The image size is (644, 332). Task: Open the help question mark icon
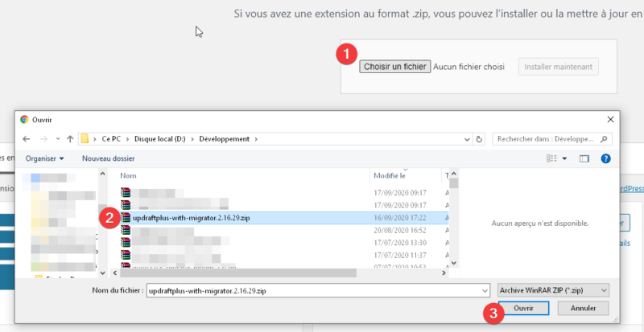pyautogui.click(x=606, y=158)
